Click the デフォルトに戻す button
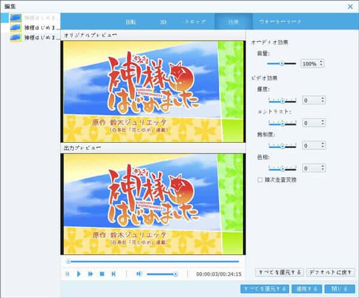 [x=331, y=272]
